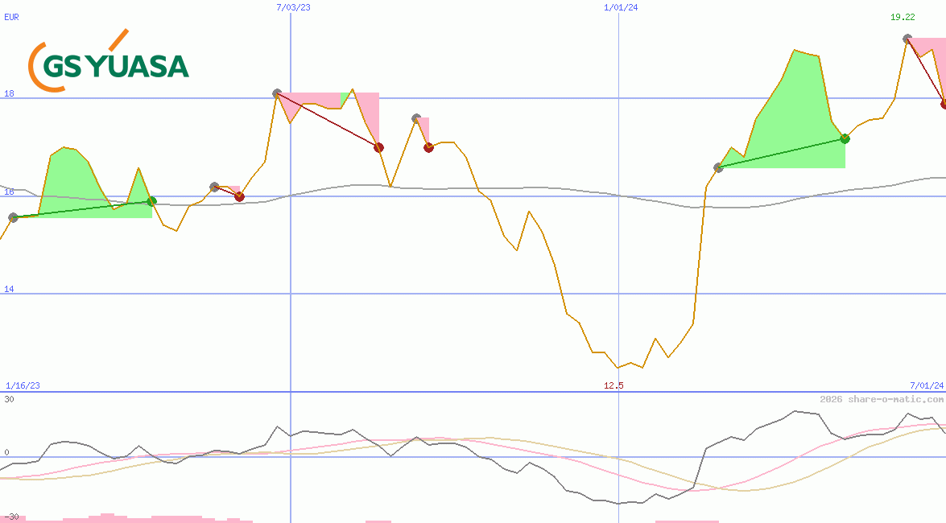The image size is (946, 523).
Task: Click the EUR currency label
Action: click(11, 16)
